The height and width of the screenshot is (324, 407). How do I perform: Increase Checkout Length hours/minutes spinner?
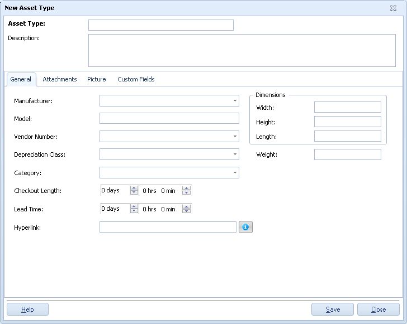[187, 188]
